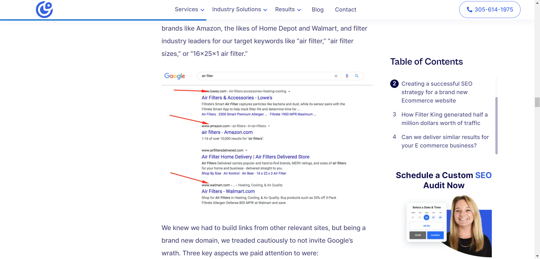Click the Table of Contents heading
The height and width of the screenshot is (259, 540).
[x=426, y=62]
